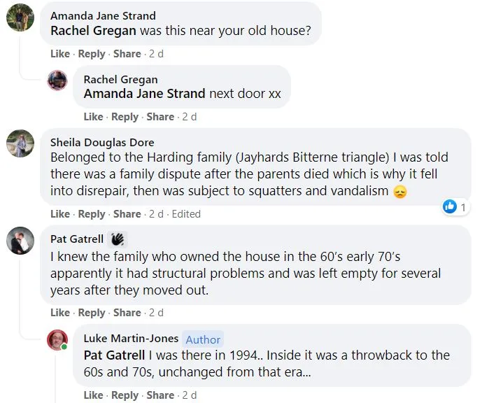The image size is (489, 403).
Task: Open the Sheila Douglas Dore name link
Action: click(102, 143)
